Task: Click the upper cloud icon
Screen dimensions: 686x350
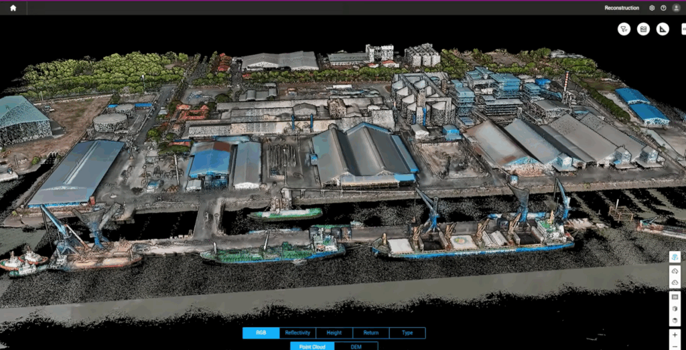Action: coord(675,271)
